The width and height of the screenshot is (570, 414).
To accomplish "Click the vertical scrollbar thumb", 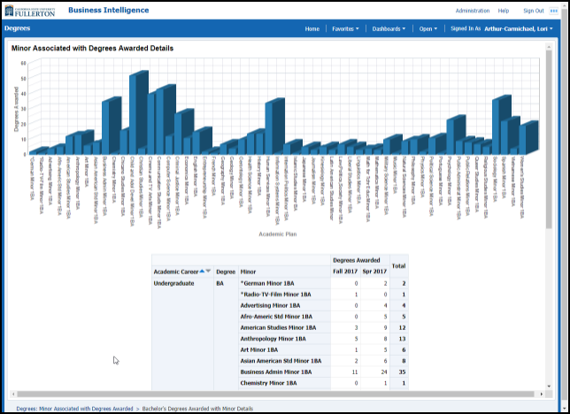I will click(x=549, y=139).
